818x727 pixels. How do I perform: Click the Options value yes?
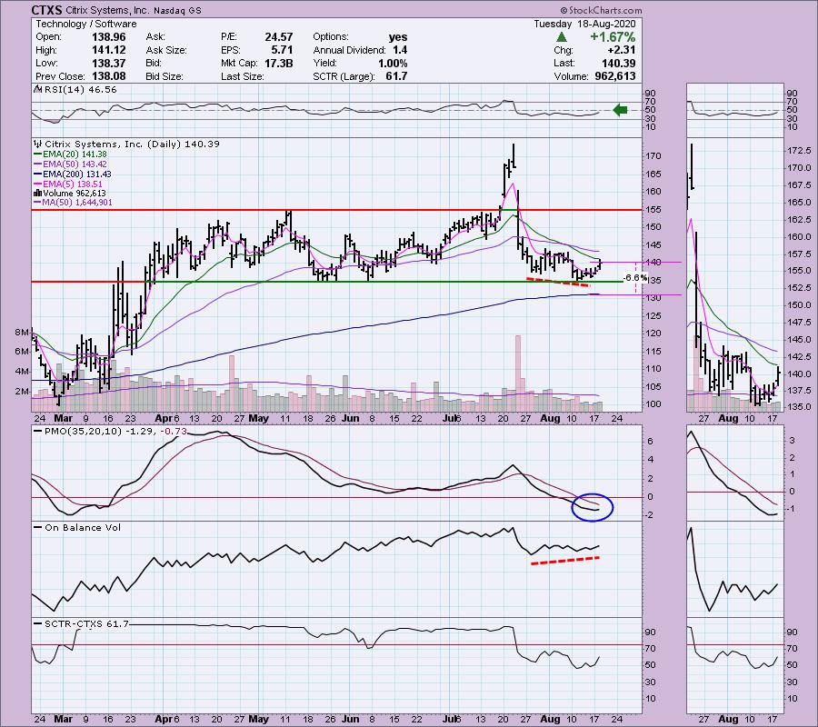[x=398, y=37]
